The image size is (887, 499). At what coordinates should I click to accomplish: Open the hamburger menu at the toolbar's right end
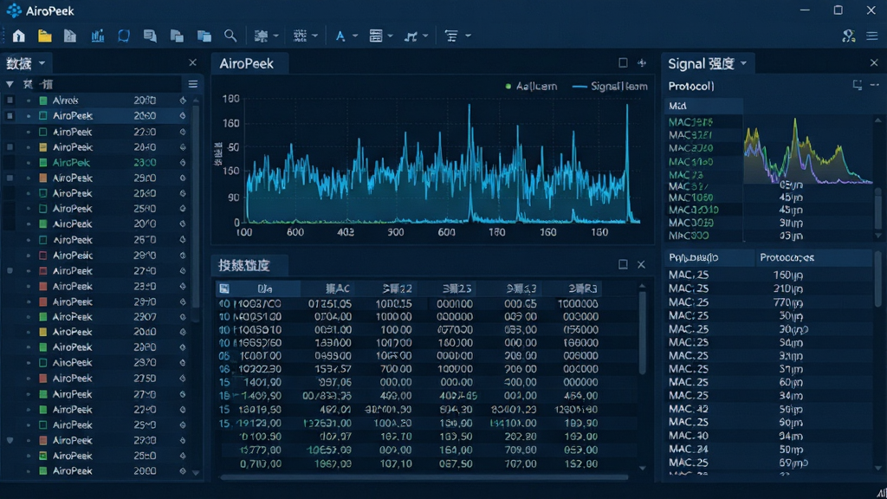[872, 36]
